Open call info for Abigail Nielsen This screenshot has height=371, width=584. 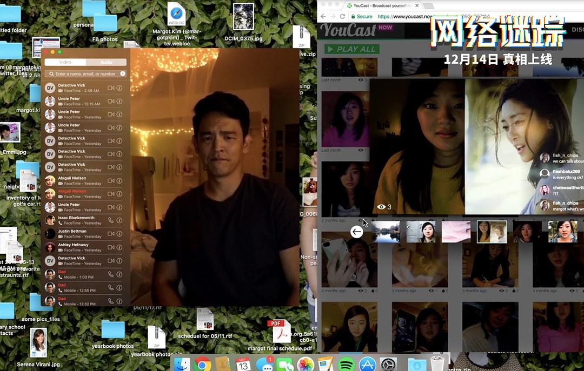[118, 180]
